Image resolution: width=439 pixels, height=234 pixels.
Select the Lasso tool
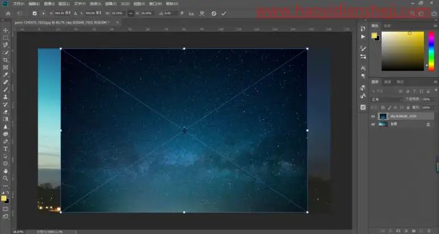6,45
